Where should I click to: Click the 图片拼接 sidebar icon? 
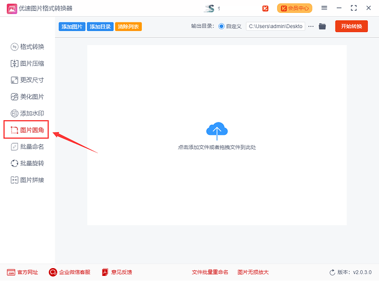pos(15,180)
